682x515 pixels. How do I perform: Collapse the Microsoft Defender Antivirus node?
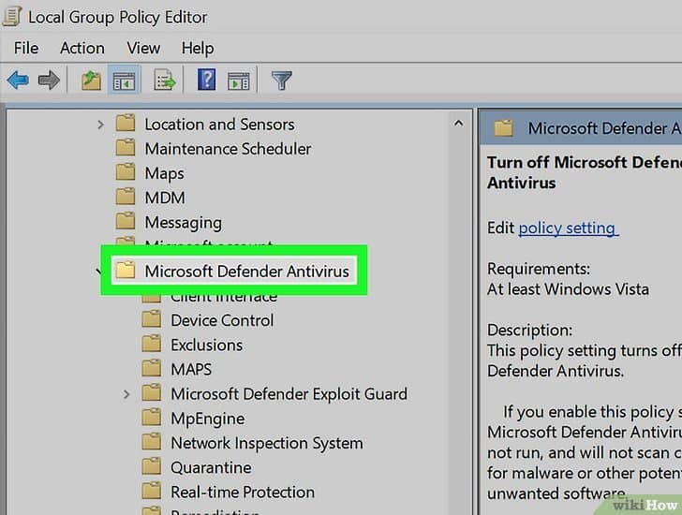click(x=100, y=272)
